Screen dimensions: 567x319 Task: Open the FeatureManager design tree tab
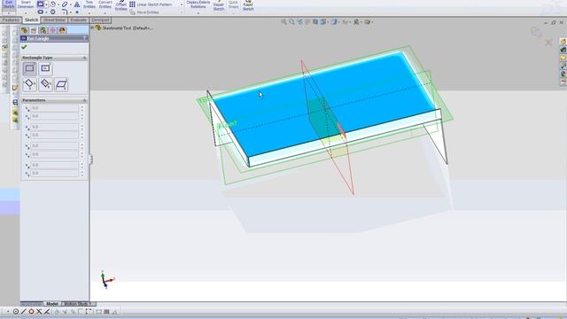tap(24, 30)
